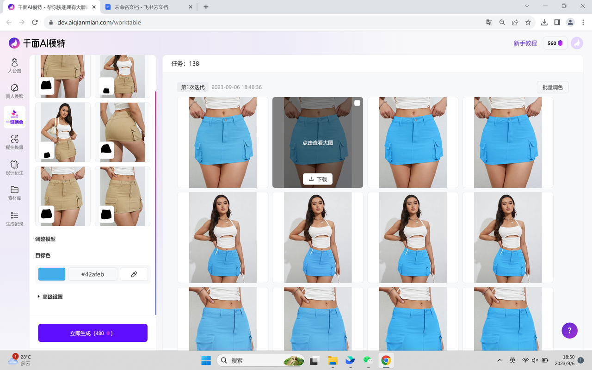Switch to 千面AI模特 browser tab

51,7
